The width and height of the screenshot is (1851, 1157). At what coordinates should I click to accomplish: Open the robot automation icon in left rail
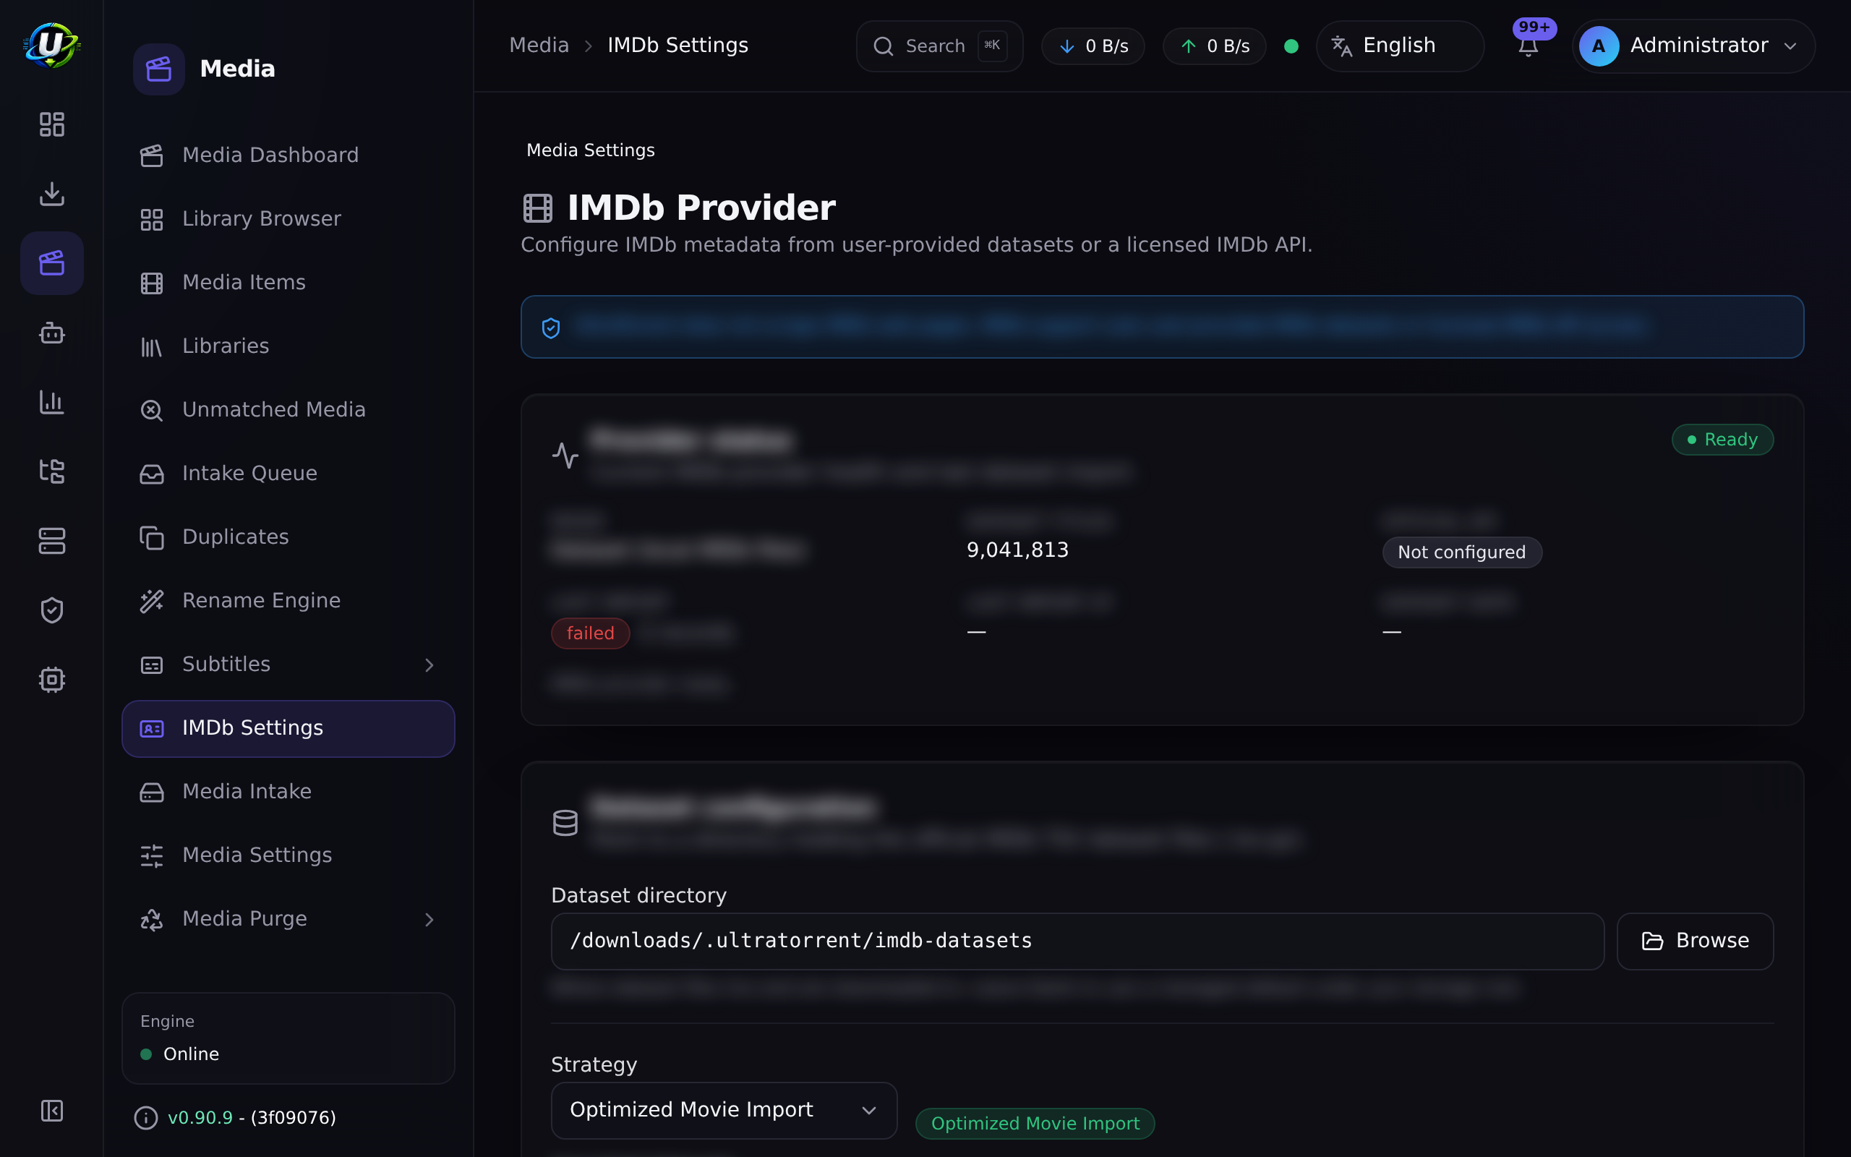51,333
